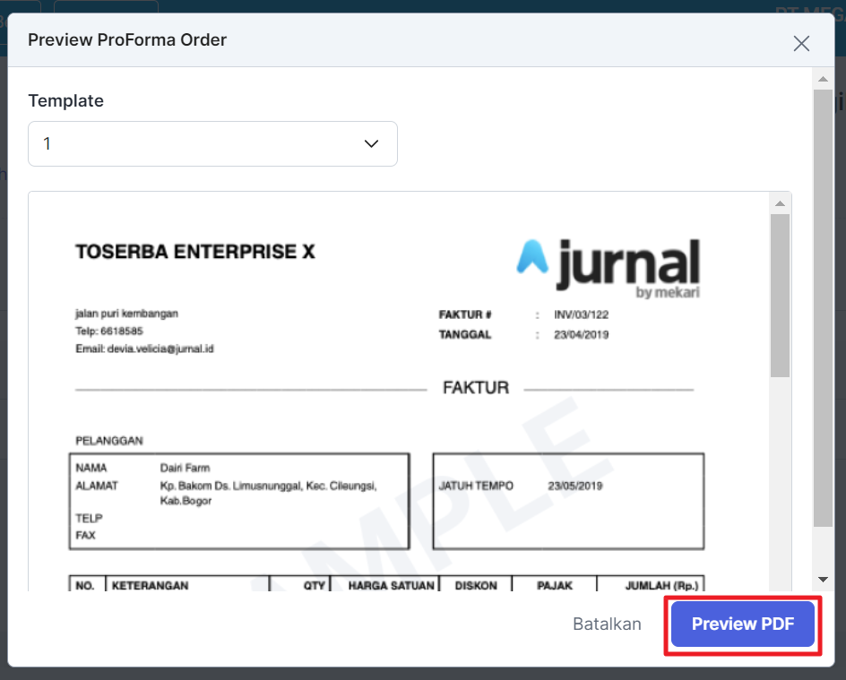Click the HARGA SATUAN column header
Screen dimensions: 846x680
(x=391, y=586)
